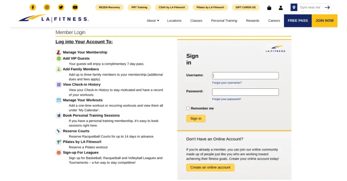Click Pilates by LA Fitness list heading
The image size is (347, 181).
82,142
